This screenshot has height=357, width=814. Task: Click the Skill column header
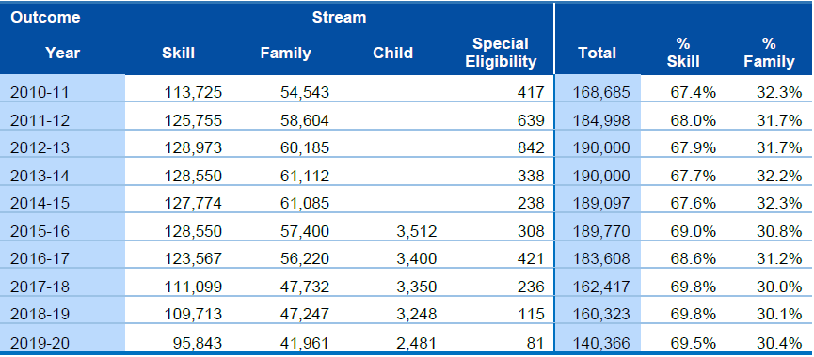click(178, 53)
